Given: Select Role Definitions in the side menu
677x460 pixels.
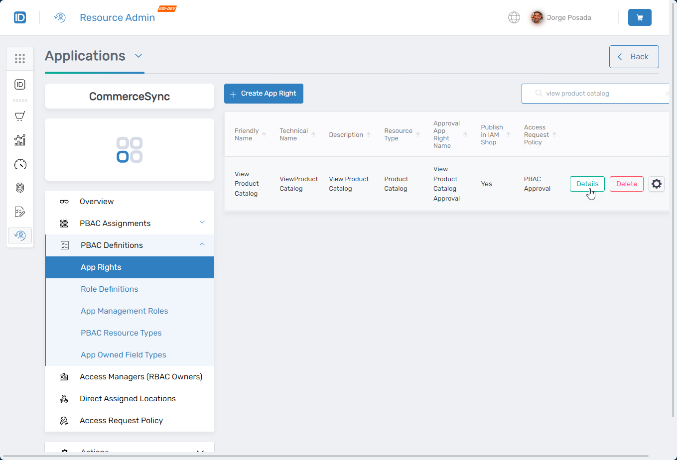Looking at the screenshot, I should (x=110, y=289).
